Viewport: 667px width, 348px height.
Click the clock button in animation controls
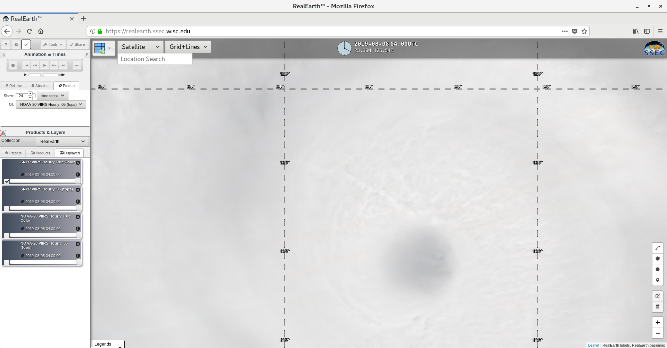(x=13, y=65)
